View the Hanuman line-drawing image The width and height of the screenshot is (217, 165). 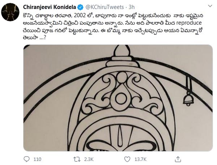point(118,98)
